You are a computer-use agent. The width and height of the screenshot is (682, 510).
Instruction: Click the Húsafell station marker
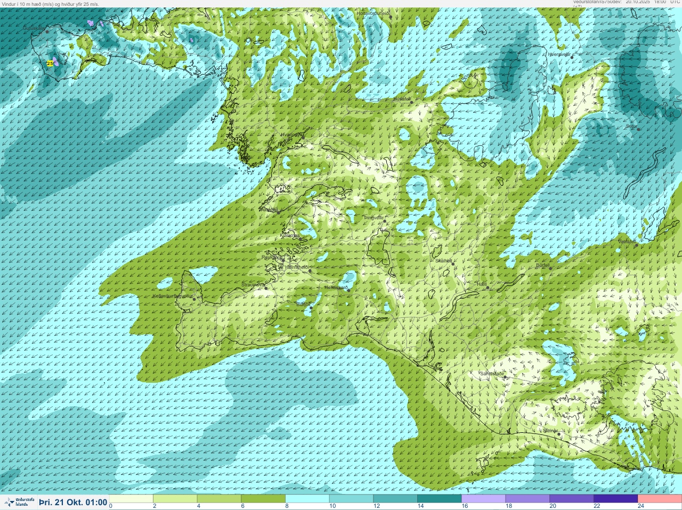pos(411,102)
